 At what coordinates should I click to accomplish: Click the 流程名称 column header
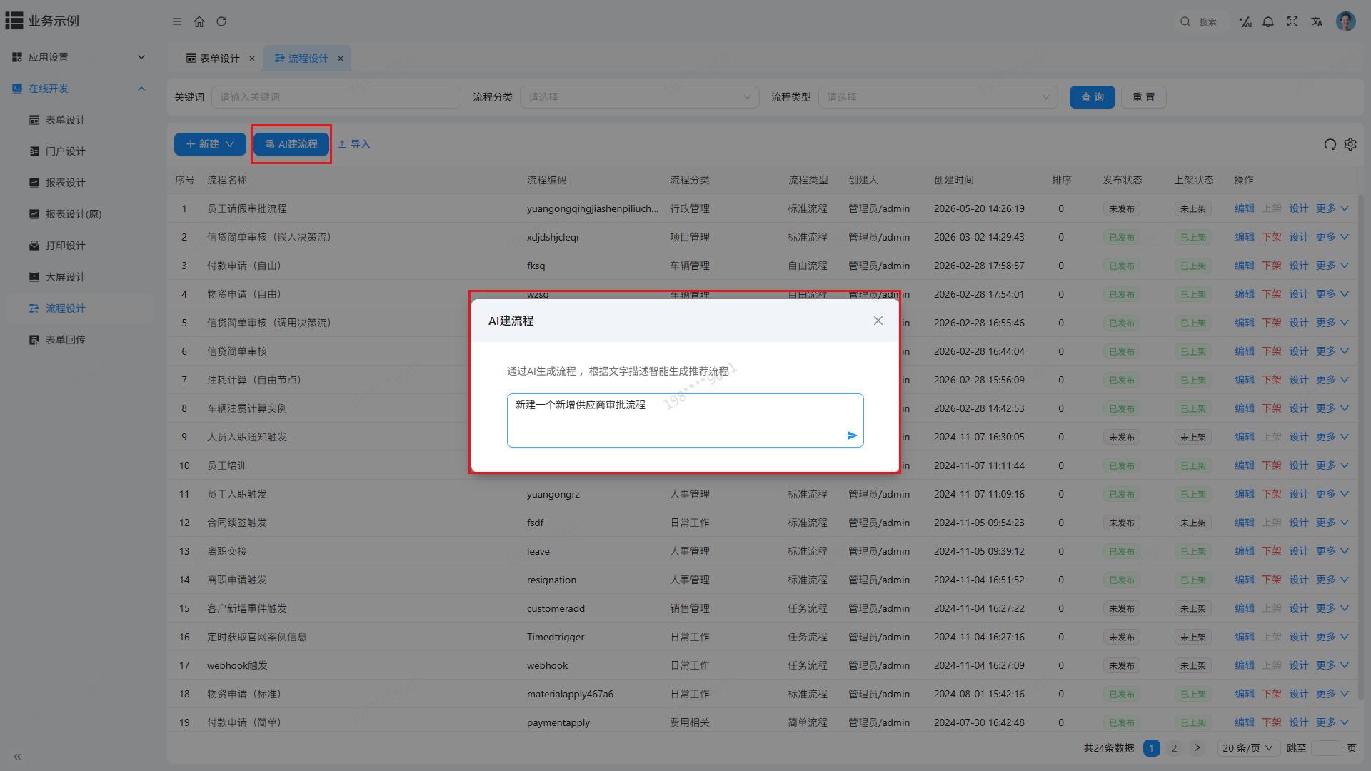(227, 180)
